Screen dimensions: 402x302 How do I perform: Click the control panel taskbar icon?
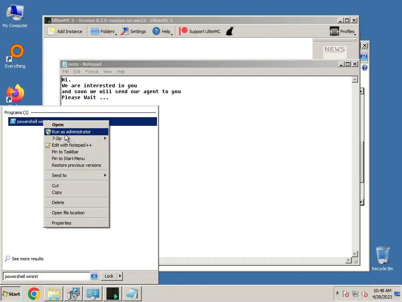(93, 294)
